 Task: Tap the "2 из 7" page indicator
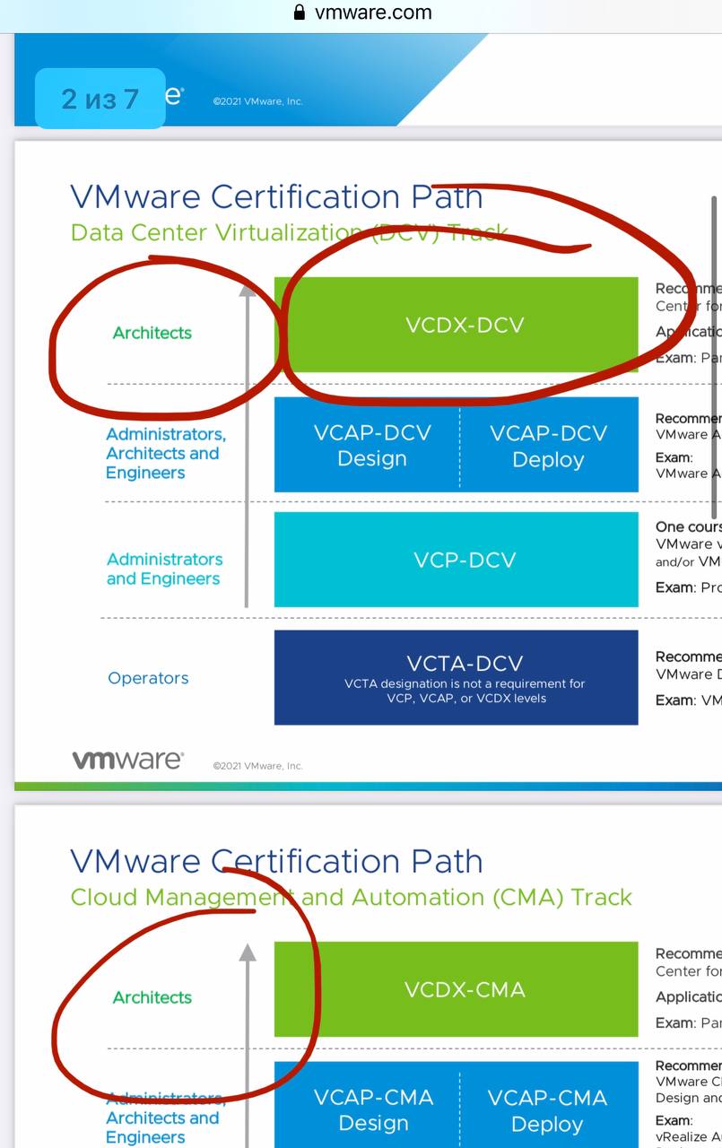tap(100, 99)
